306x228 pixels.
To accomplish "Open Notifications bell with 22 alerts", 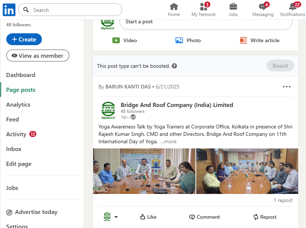I will tap(292, 10).
